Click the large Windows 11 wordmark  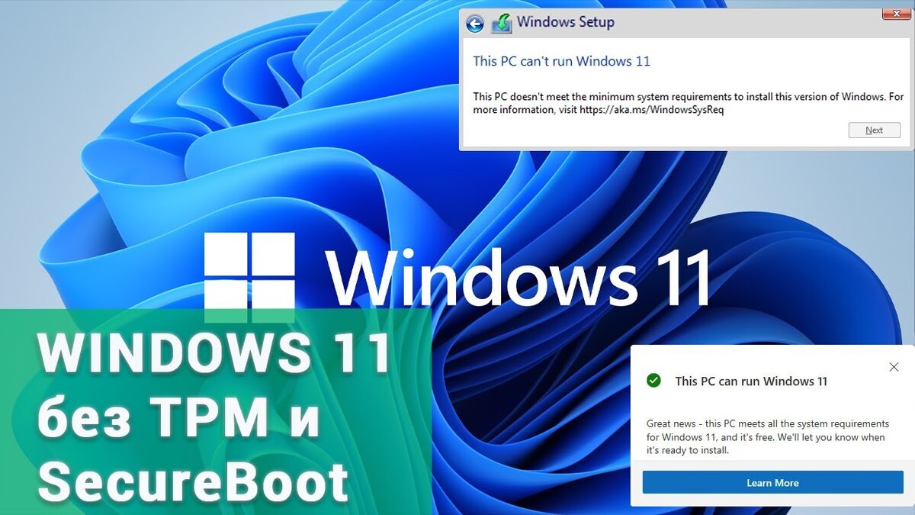coord(518,276)
